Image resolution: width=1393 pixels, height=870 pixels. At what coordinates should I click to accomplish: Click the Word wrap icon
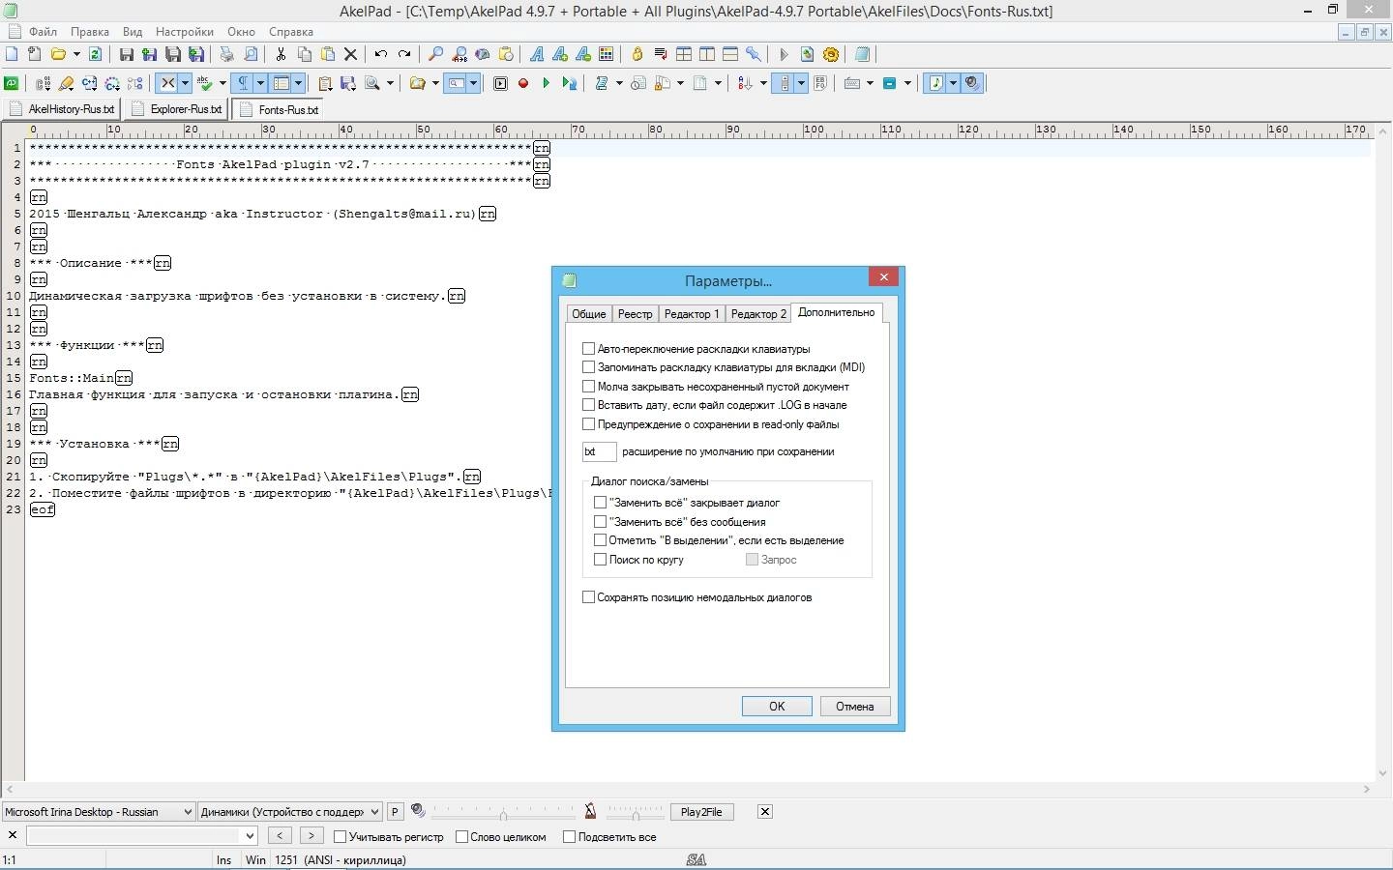661,54
